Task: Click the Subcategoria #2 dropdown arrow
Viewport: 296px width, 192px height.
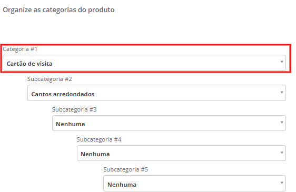Action: point(282,93)
